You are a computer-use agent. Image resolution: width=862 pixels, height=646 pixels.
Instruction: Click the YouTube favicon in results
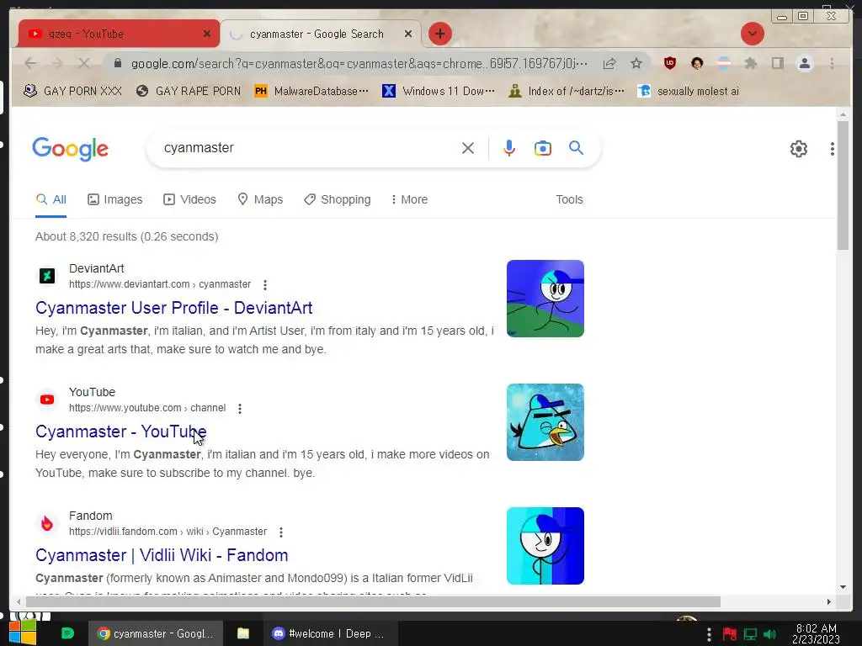coord(47,400)
